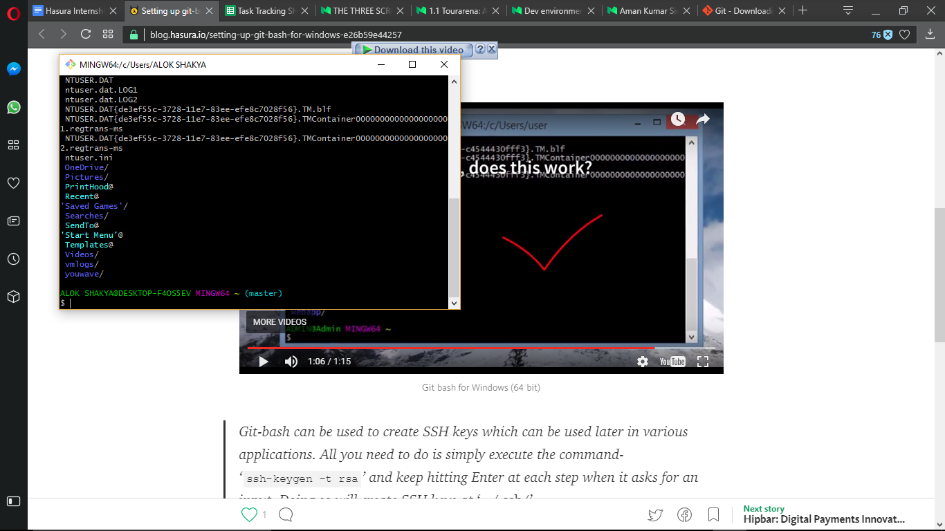945x531 pixels.
Task: Click the site security lock in the address bar
Action: 134,33
